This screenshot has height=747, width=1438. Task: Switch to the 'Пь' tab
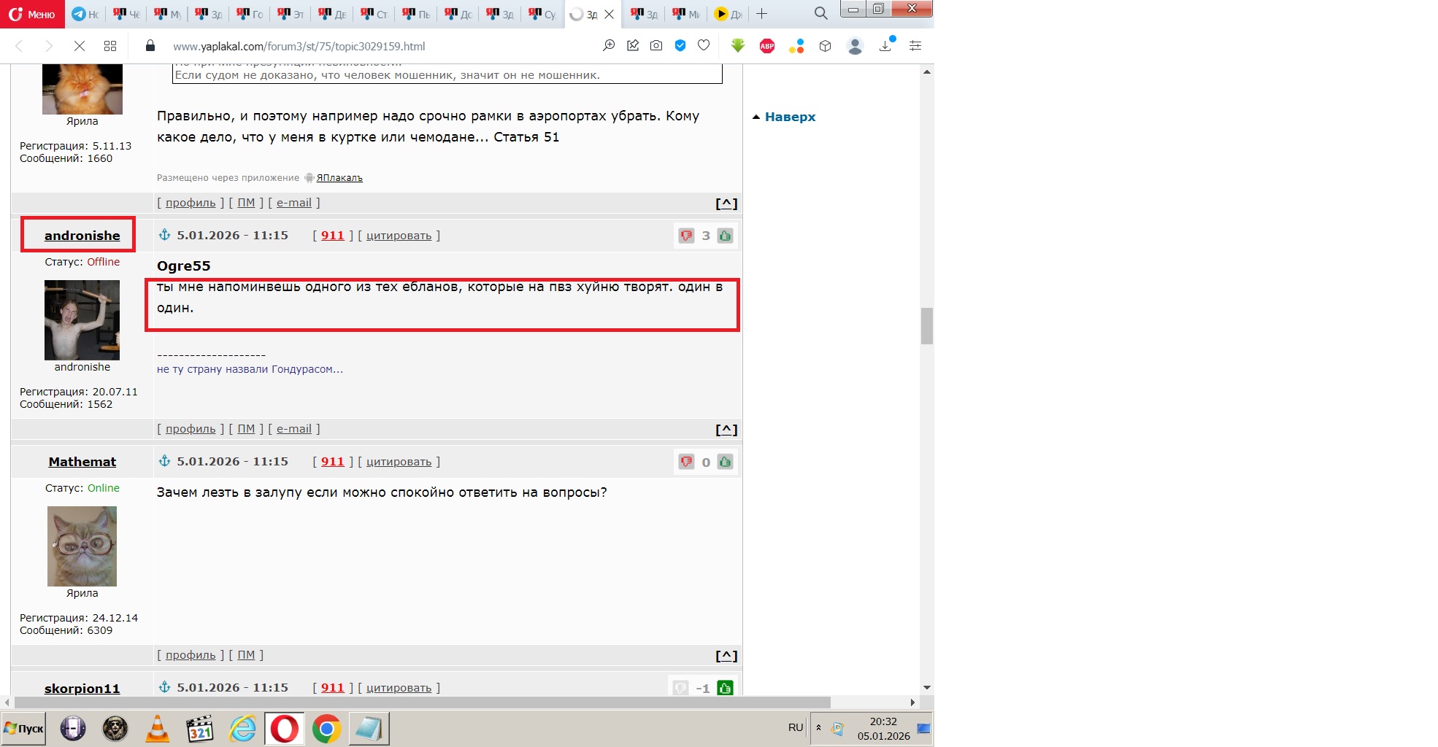(417, 14)
